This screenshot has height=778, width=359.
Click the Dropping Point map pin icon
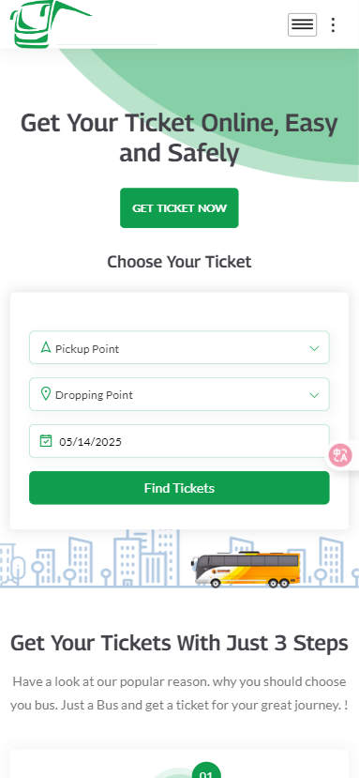click(46, 394)
